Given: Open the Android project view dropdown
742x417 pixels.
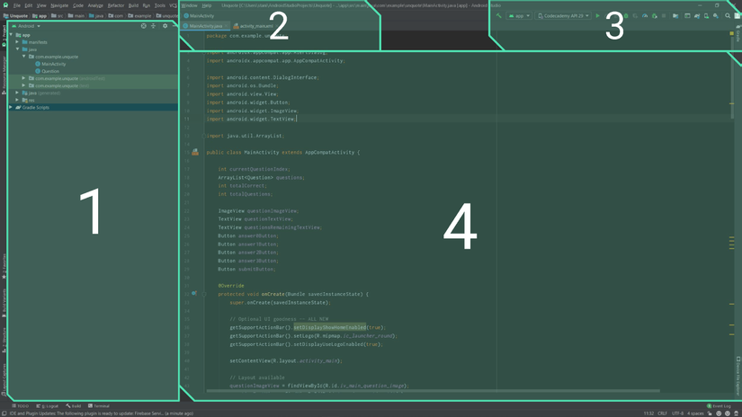Looking at the screenshot, I should 26,26.
